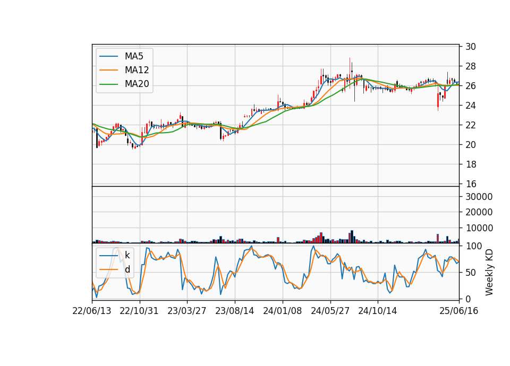The image size is (510, 366).
Task: Click price axis value 24
Action: coord(470,106)
